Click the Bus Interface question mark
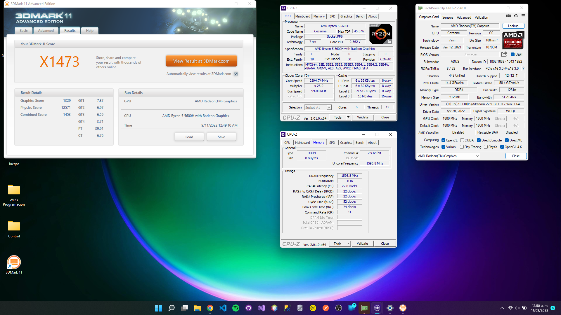This screenshot has width=561, height=315. pos(523,69)
